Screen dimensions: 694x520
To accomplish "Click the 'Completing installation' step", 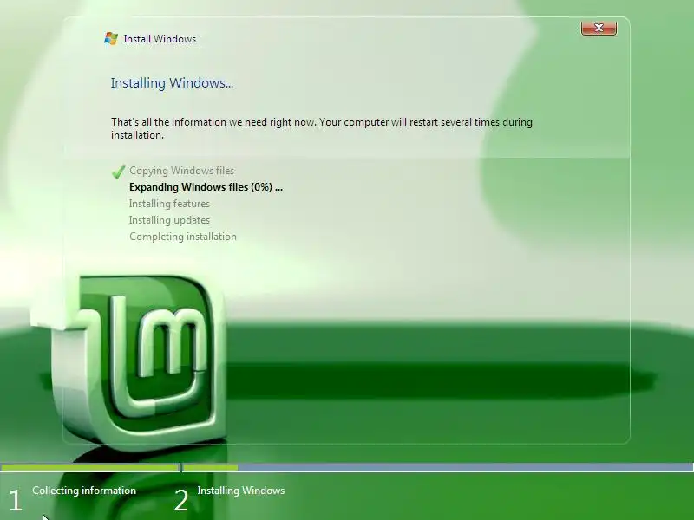I will 183,237.
